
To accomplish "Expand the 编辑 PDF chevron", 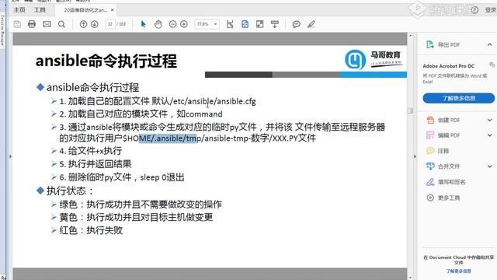I will (x=490, y=135).
